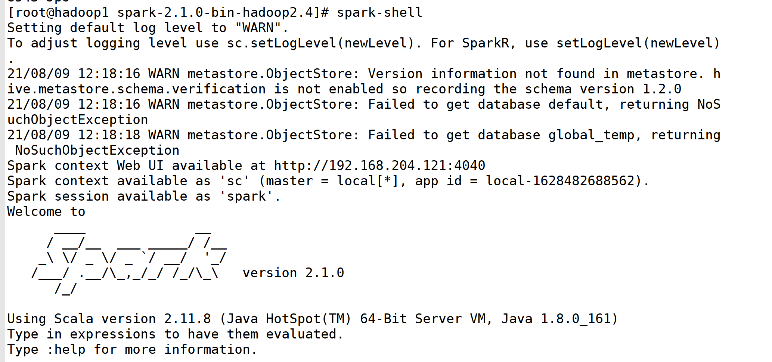Click 'ive.metastore.schema.verification' text
This screenshot has width=772, height=362.
tap(136, 89)
